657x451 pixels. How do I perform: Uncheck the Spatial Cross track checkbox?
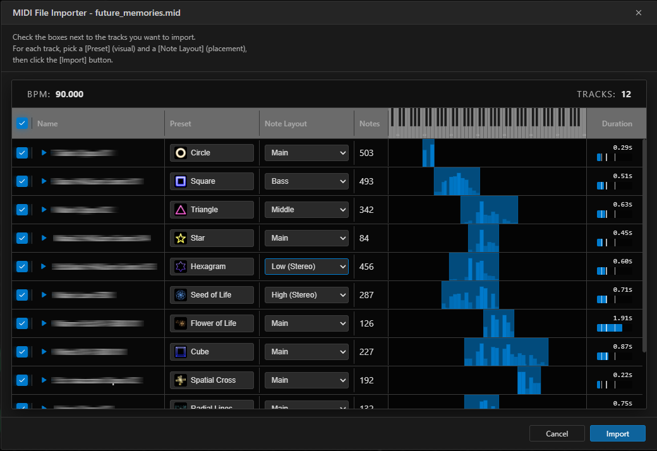coord(21,380)
